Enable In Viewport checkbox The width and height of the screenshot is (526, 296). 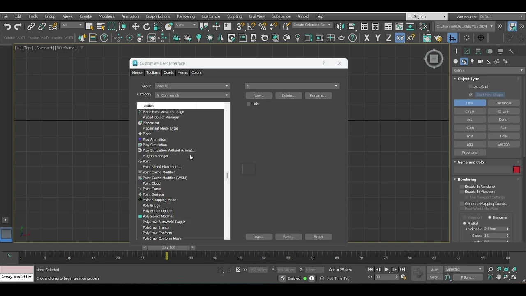tap(462, 192)
